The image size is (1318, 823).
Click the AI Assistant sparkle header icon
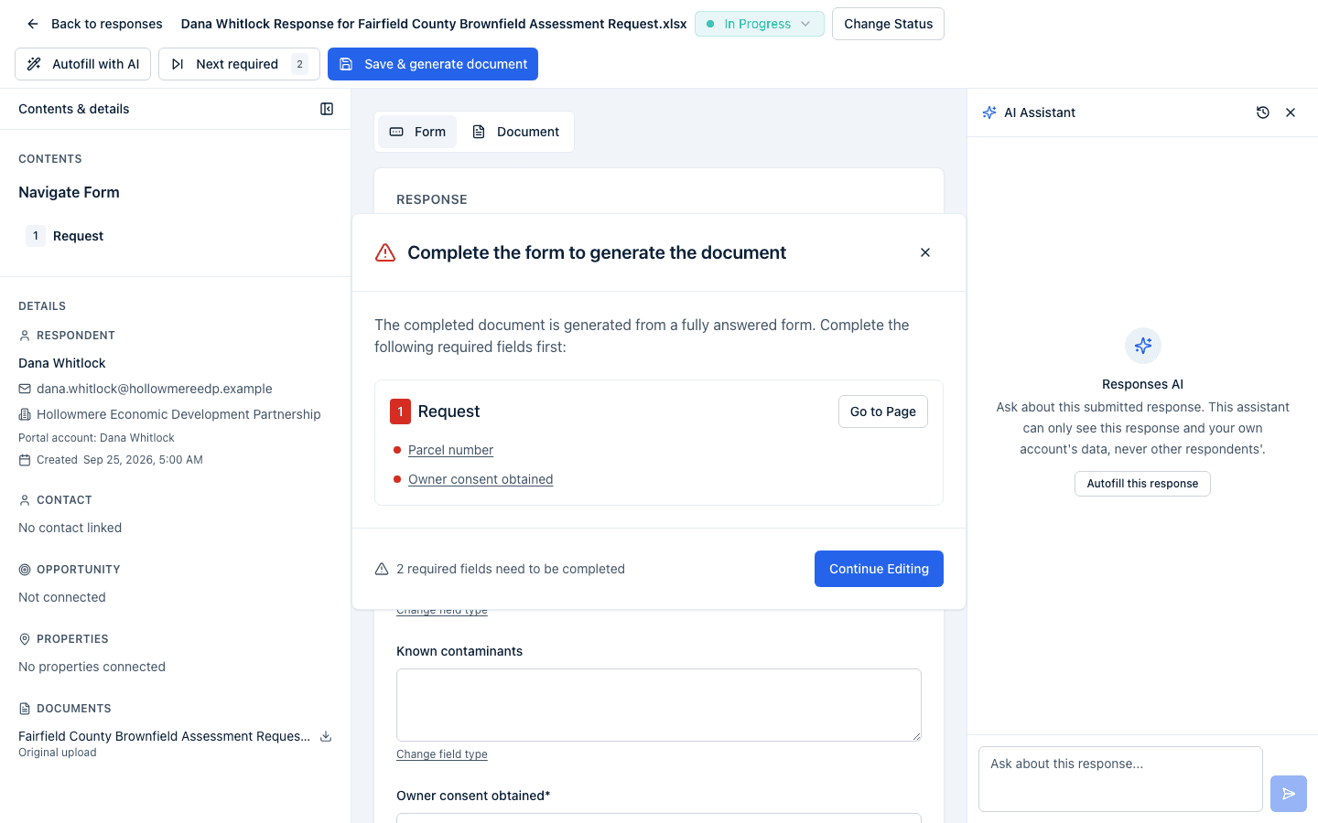[989, 112]
